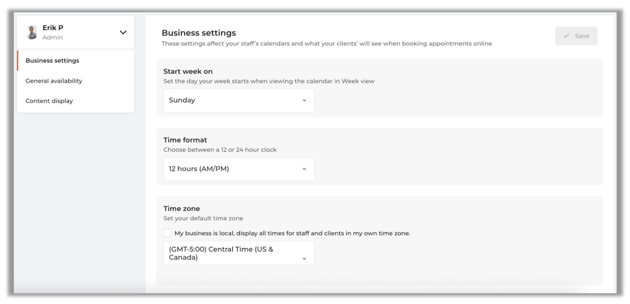Expand the Erik P account chevron

coord(123,33)
